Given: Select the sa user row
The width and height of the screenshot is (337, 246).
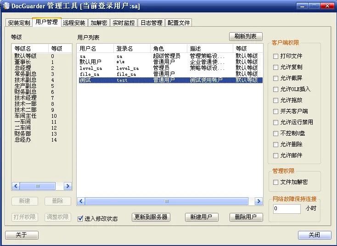Looking at the screenshot, I should (x=170, y=56).
